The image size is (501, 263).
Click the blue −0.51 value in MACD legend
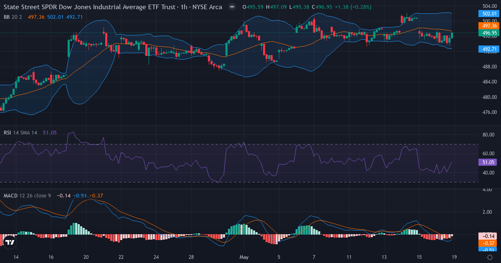click(x=80, y=195)
